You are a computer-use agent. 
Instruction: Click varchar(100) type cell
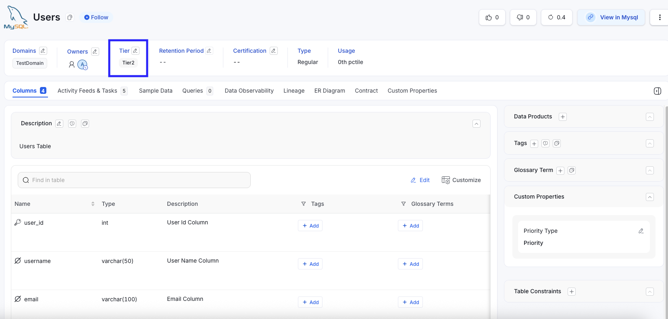tap(119, 299)
